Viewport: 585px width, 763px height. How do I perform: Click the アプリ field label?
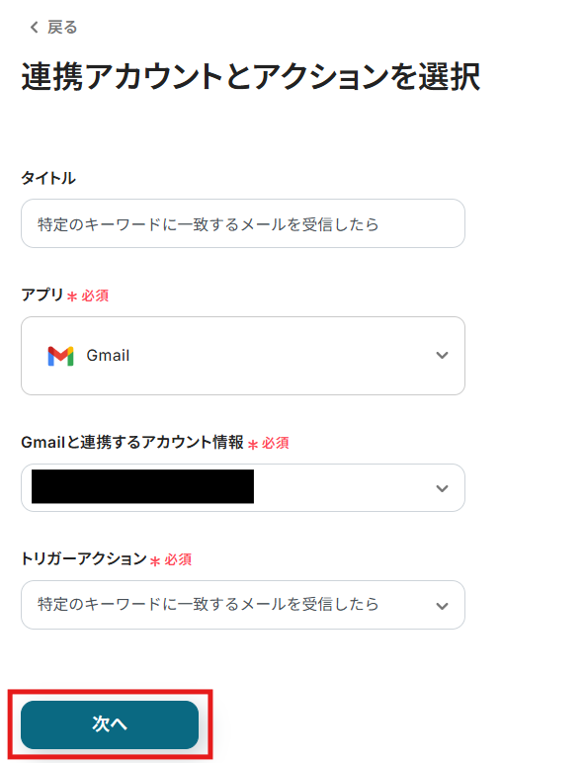tap(42, 295)
